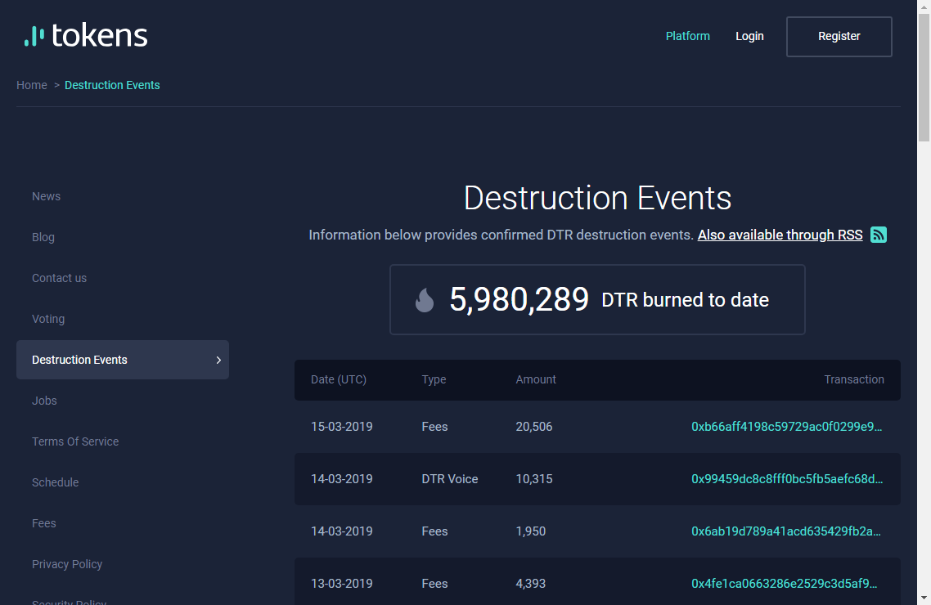Image resolution: width=931 pixels, height=605 pixels.
Task: Open the Platform menu link
Action: (x=687, y=36)
